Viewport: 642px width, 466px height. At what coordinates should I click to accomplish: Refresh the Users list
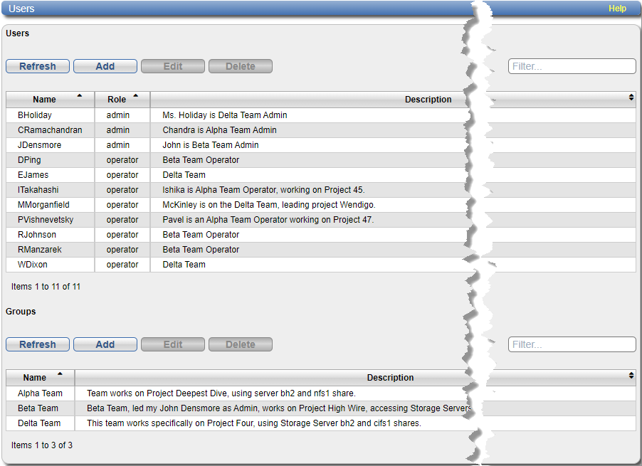38,66
